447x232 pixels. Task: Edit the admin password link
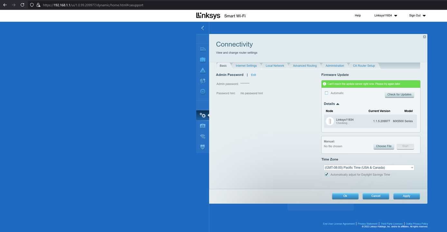pyautogui.click(x=253, y=75)
